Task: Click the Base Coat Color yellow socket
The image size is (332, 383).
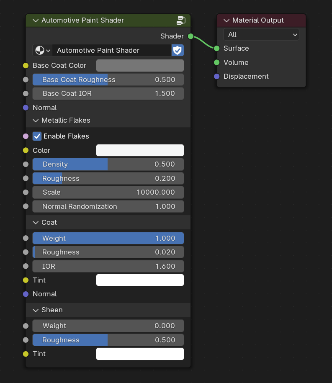Action: 26,65
